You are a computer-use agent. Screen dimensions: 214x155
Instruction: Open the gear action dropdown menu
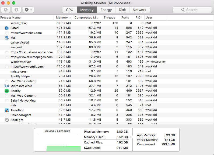28,10
